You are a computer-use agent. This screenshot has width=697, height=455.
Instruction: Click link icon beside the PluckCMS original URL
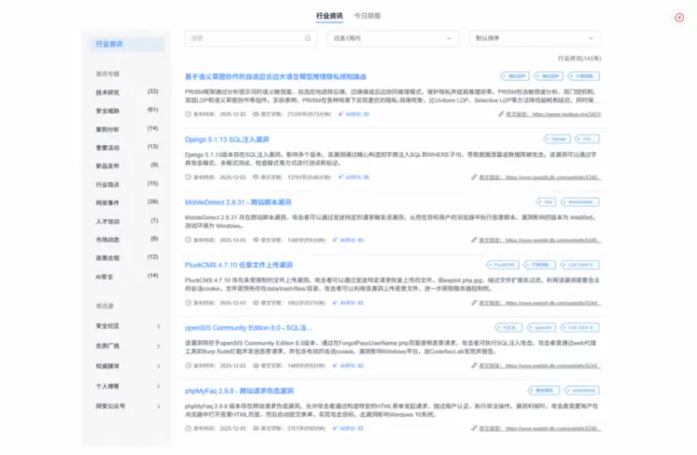(475, 303)
